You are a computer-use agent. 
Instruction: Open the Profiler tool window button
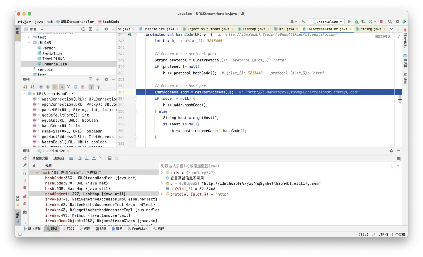137,229
